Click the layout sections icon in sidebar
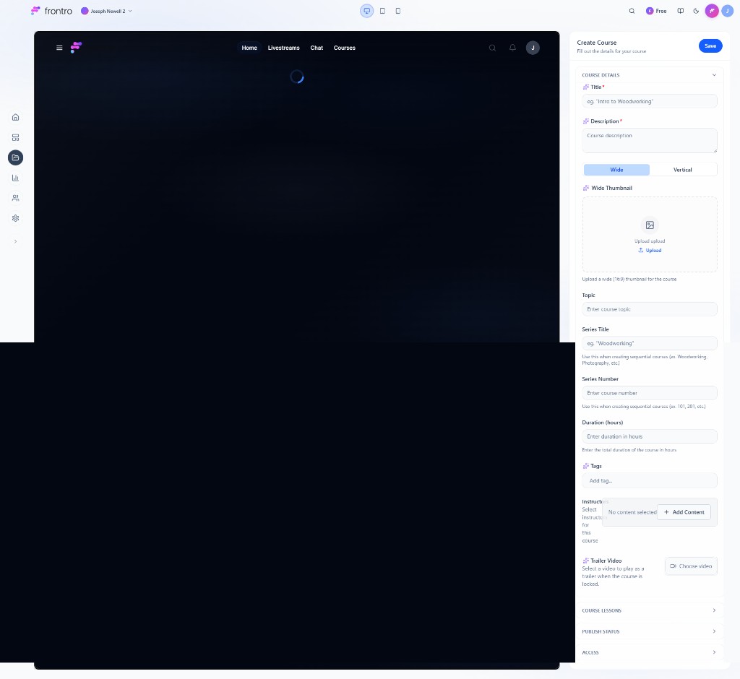Image resolution: width=740 pixels, height=679 pixels. pyautogui.click(x=15, y=137)
